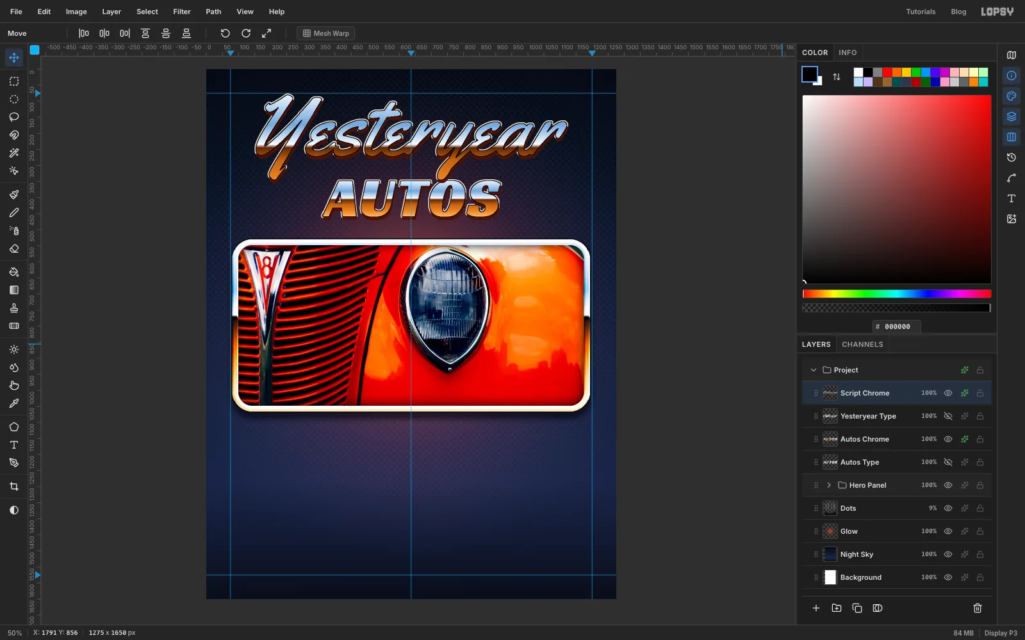Screen dimensions: 1025x640
Task: Switch to the Info tab
Action: point(848,52)
